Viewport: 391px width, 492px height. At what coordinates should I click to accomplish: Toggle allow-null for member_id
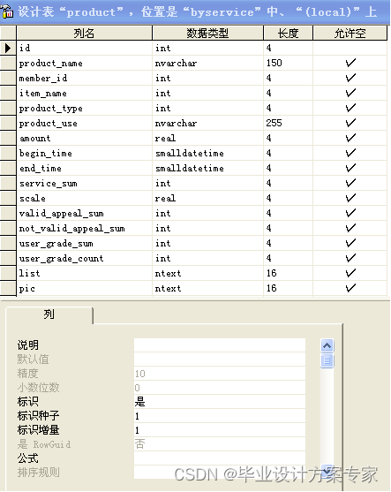click(350, 78)
